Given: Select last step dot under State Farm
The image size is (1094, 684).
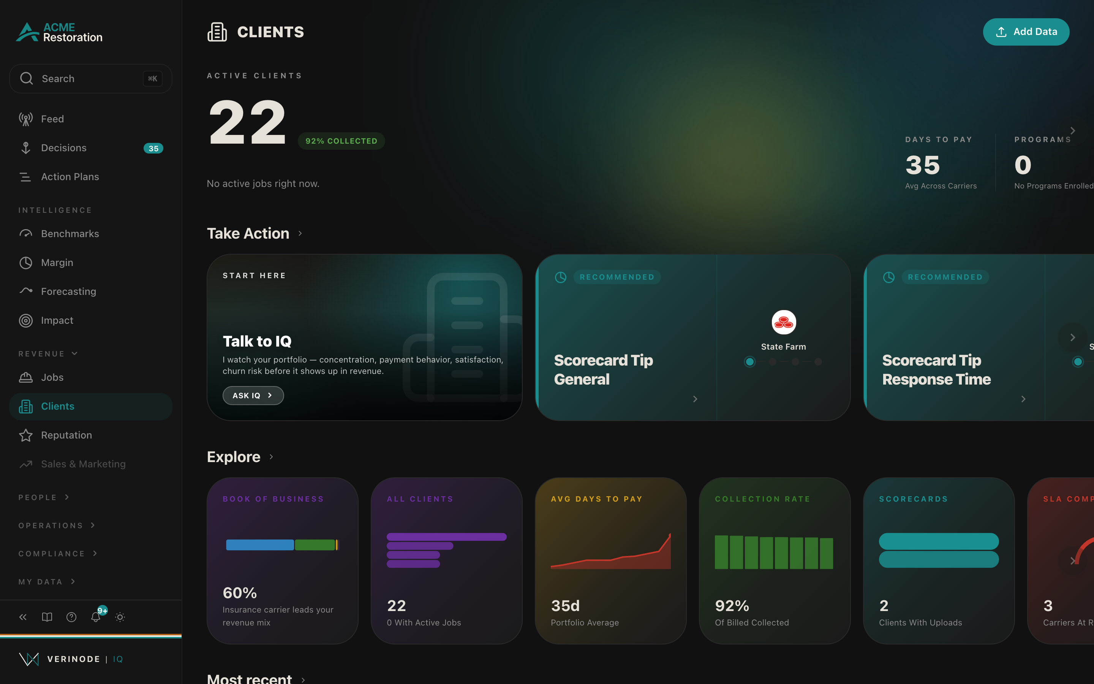Looking at the screenshot, I should click(x=818, y=361).
